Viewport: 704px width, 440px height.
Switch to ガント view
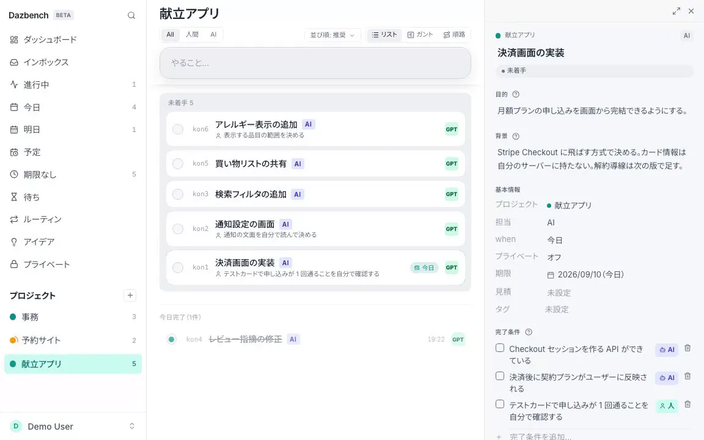click(420, 35)
